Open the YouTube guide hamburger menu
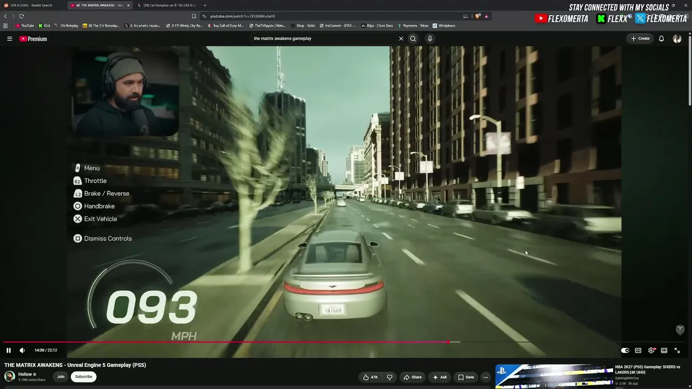This screenshot has width=692, height=389. [9, 39]
